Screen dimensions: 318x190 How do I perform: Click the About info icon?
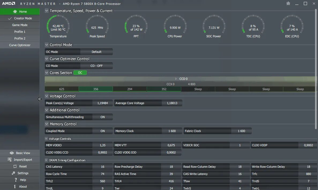(15, 187)
